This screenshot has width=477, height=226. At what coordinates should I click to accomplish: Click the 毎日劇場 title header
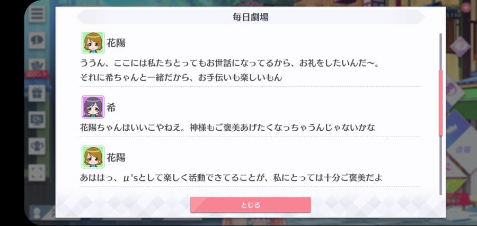250,17
